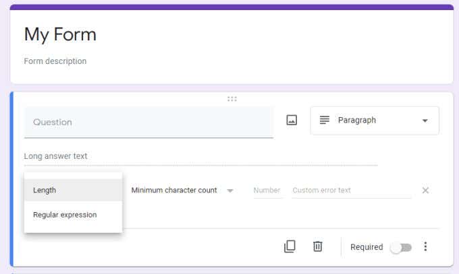This screenshot has height=274, width=459.
Task: Click the Form description field
Action: click(55, 61)
